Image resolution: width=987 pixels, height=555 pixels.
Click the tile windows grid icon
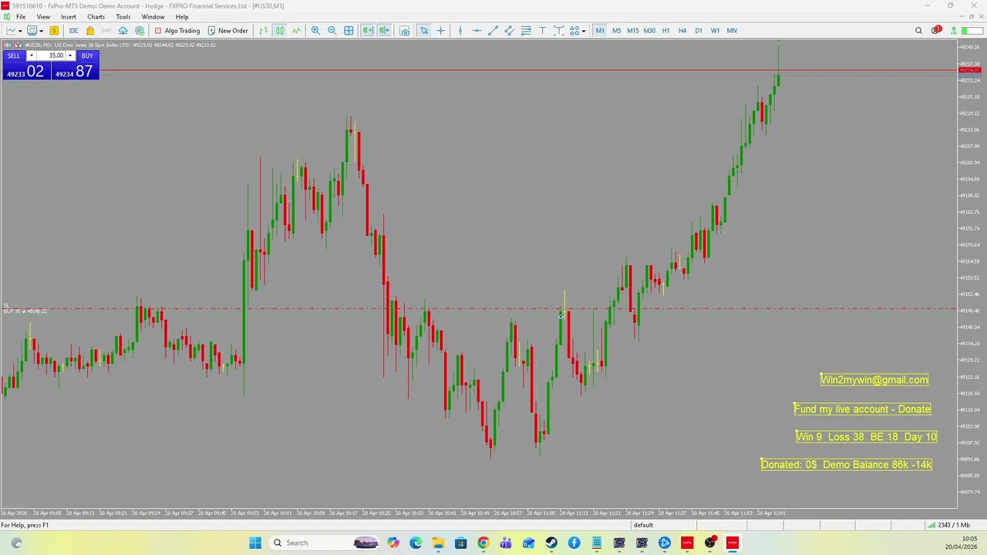(349, 31)
